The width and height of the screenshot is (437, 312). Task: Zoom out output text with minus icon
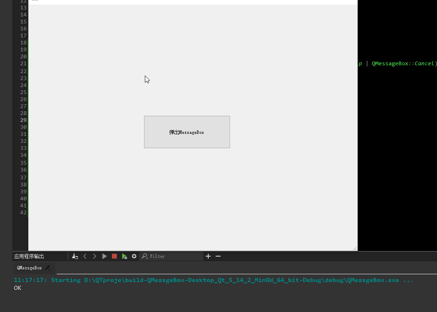click(x=218, y=256)
